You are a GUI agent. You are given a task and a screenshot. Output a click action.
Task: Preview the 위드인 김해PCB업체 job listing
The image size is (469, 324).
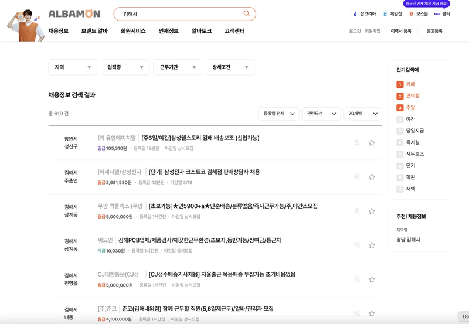point(357,245)
